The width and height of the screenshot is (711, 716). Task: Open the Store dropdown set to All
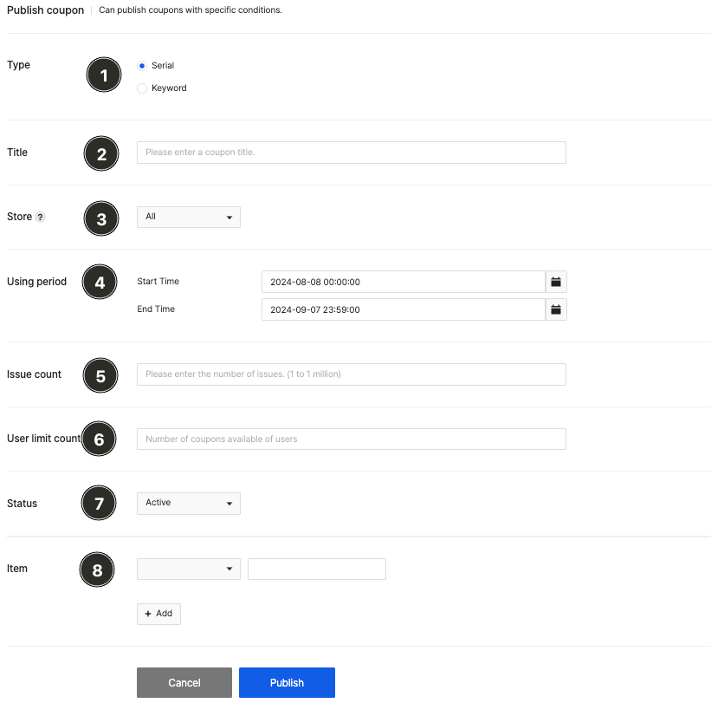[x=188, y=217]
